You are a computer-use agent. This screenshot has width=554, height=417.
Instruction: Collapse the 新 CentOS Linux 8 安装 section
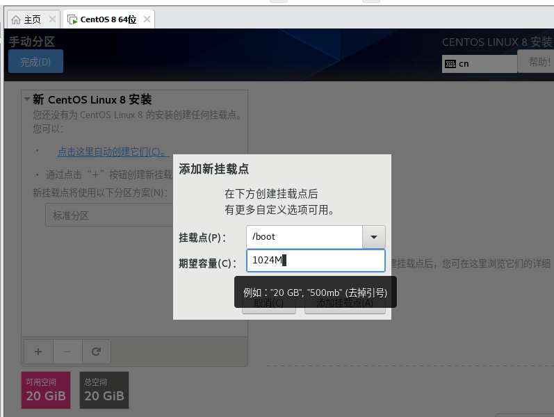coord(27,99)
